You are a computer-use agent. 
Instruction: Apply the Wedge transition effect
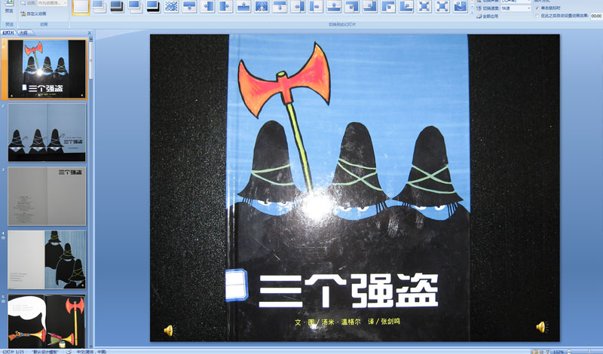[262, 7]
